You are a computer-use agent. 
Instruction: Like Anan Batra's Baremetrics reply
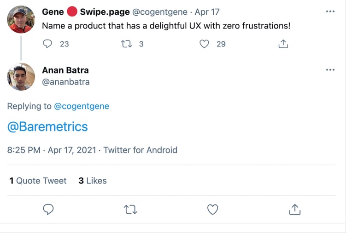tap(212, 210)
